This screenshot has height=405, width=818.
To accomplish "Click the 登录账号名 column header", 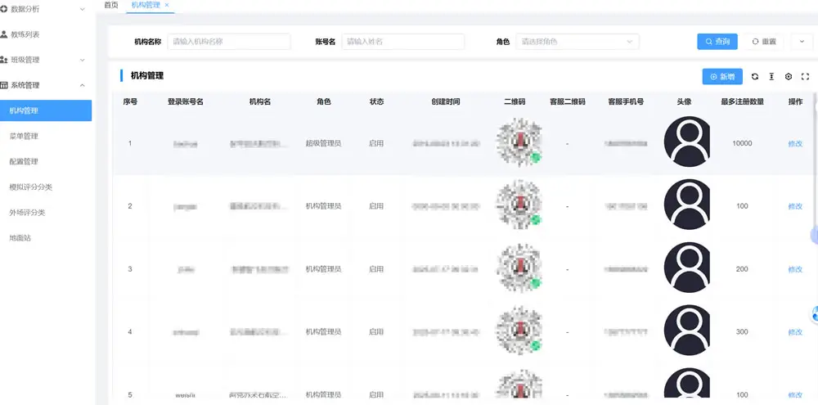I will point(185,101).
